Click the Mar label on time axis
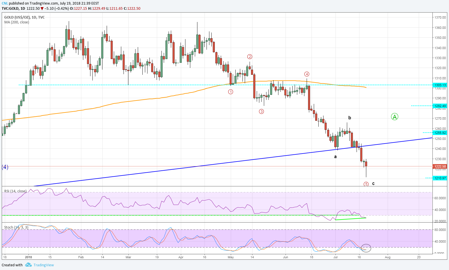 [x=128, y=257]
